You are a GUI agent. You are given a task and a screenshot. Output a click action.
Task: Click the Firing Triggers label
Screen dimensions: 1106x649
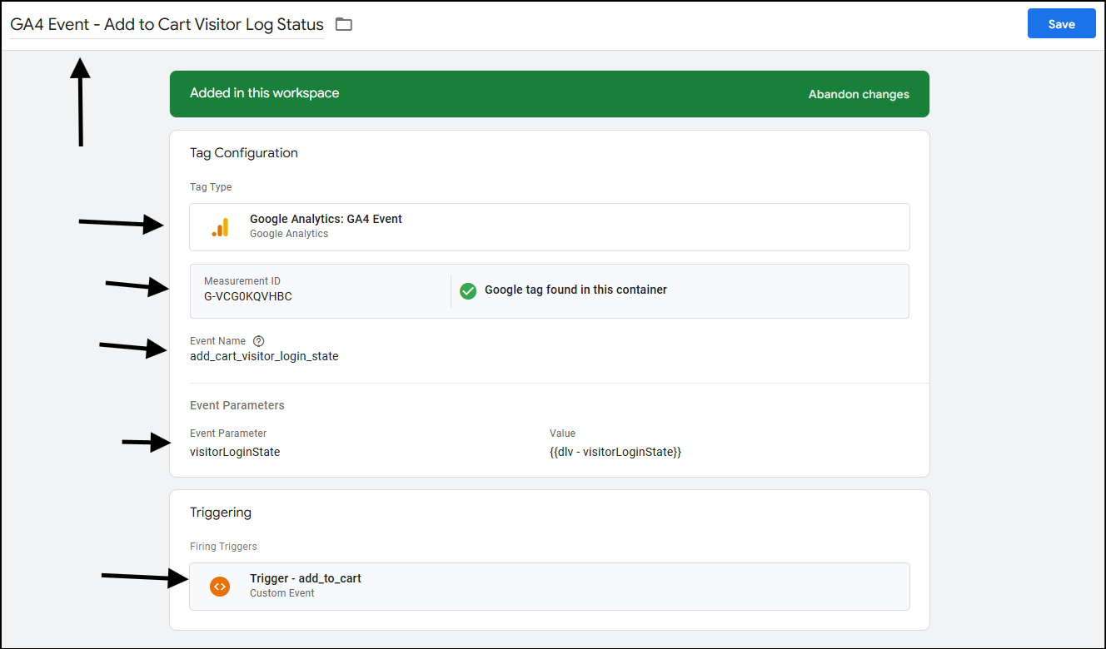point(223,547)
